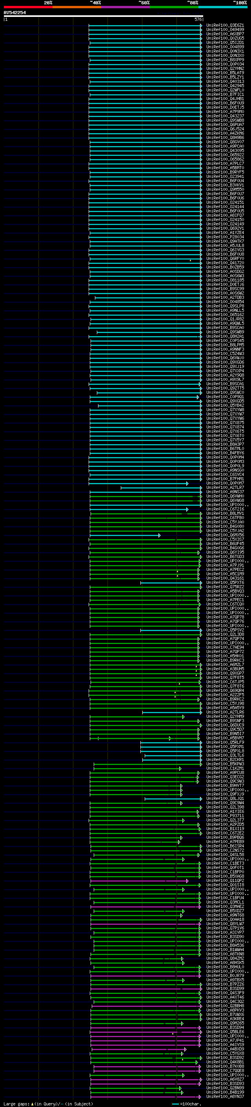Open UniRef100_A7P9M0 entry
Screen dimensions: 251x1107
click(x=225, y=112)
